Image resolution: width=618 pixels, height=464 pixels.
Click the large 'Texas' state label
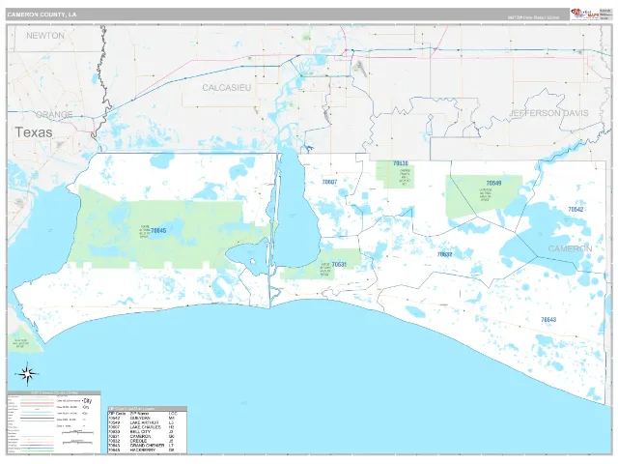(x=34, y=132)
